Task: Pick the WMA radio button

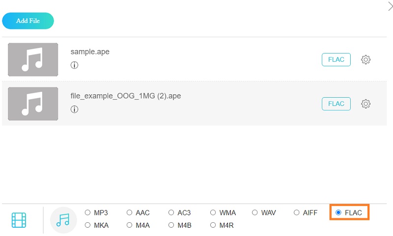Action: click(213, 213)
